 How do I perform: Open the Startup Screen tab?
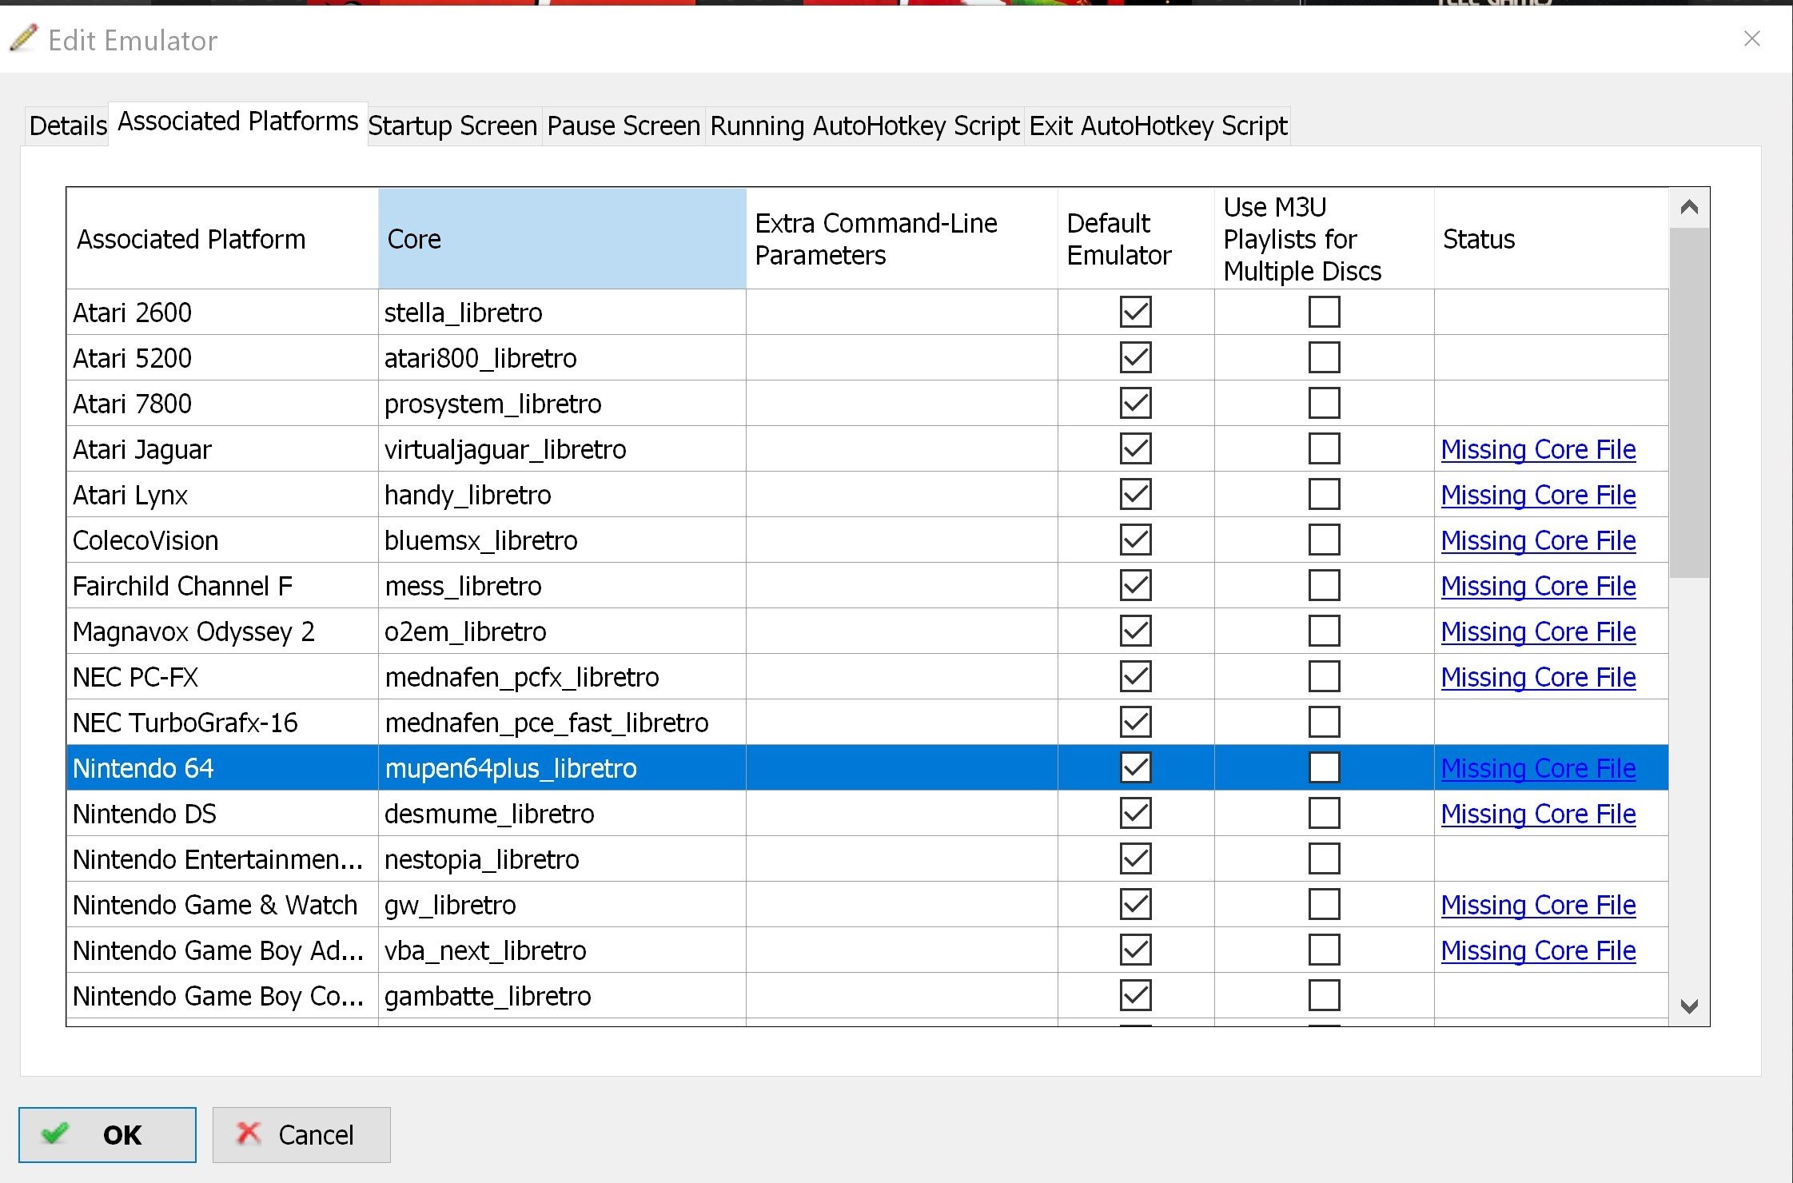pyautogui.click(x=453, y=125)
